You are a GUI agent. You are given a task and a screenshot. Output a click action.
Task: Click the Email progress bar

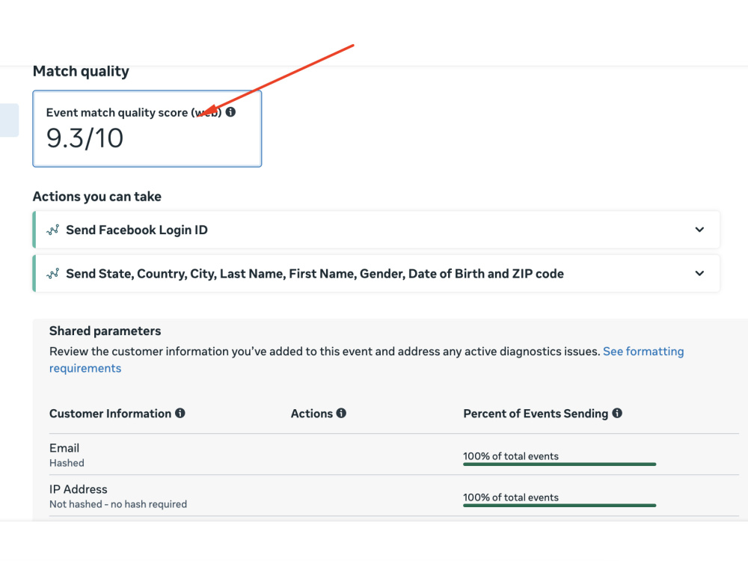560,465
